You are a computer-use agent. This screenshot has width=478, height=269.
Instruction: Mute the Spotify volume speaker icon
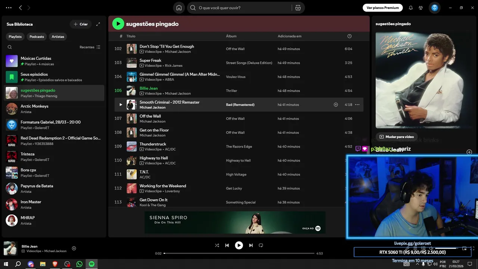[x=431, y=248]
